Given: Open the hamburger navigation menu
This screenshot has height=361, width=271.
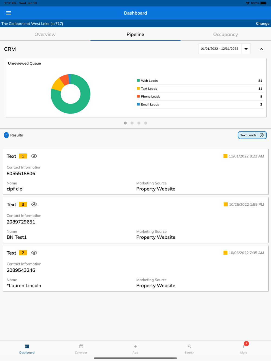Looking at the screenshot, I should click(x=9, y=13).
